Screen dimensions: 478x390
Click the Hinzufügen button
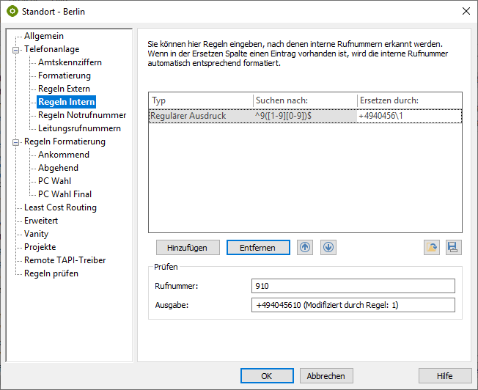pyautogui.click(x=187, y=248)
